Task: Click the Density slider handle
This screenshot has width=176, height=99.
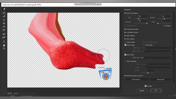Action: pos(164,19)
